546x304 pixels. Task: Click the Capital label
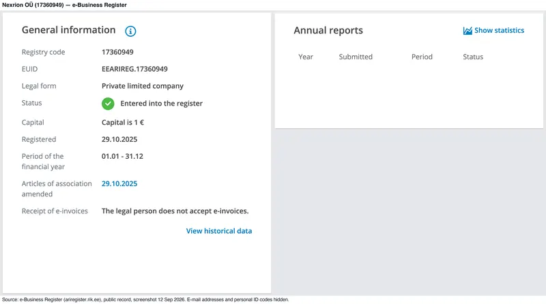coord(33,123)
